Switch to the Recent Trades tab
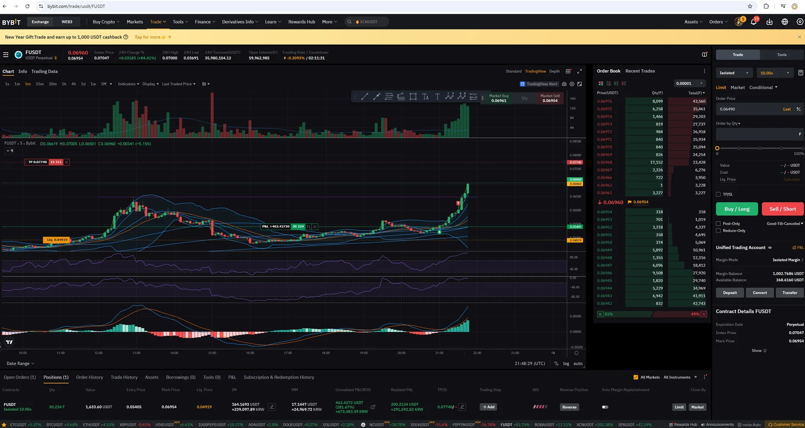The width and height of the screenshot is (805, 428). (640, 71)
